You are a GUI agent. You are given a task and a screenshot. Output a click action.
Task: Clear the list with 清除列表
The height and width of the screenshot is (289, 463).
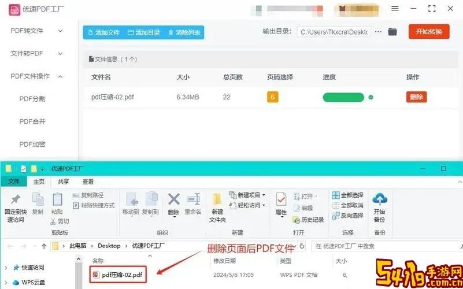tap(184, 32)
